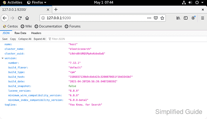Screen dimensions: 207x119
Task: Open the Firefox application menu in top bar
Action: [37, 2]
